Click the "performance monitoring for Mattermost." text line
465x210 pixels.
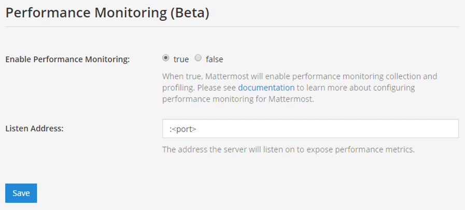[x=238, y=99]
